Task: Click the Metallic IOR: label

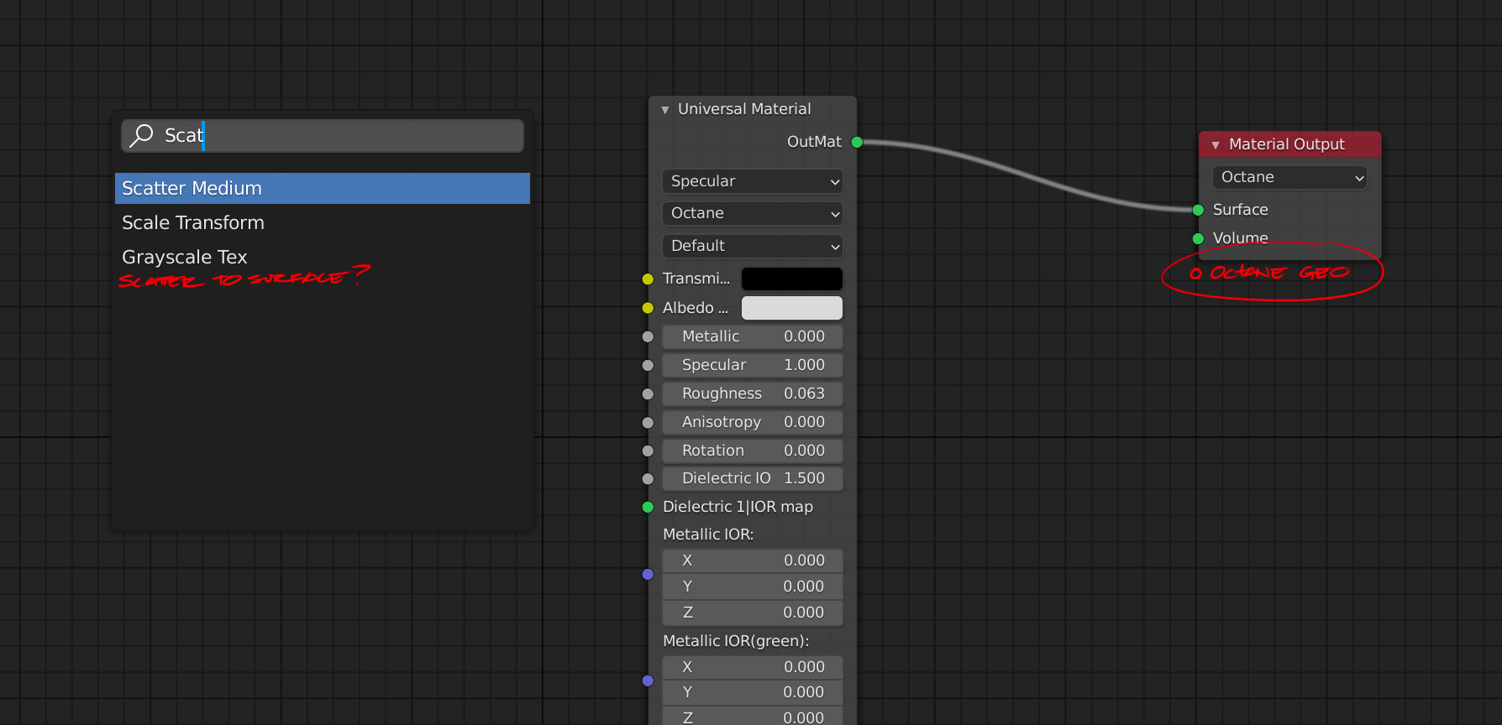Action: [x=708, y=535]
